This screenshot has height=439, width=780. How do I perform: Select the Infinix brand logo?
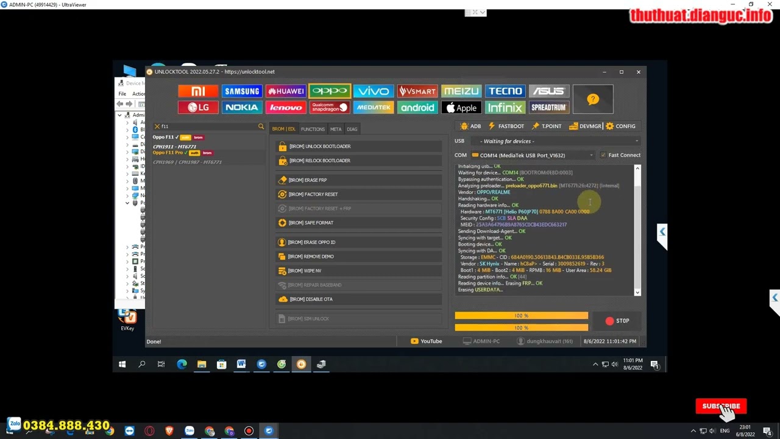coord(505,107)
